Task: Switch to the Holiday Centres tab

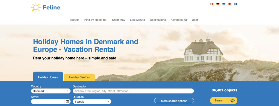Action: pyautogui.click(x=79, y=77)
